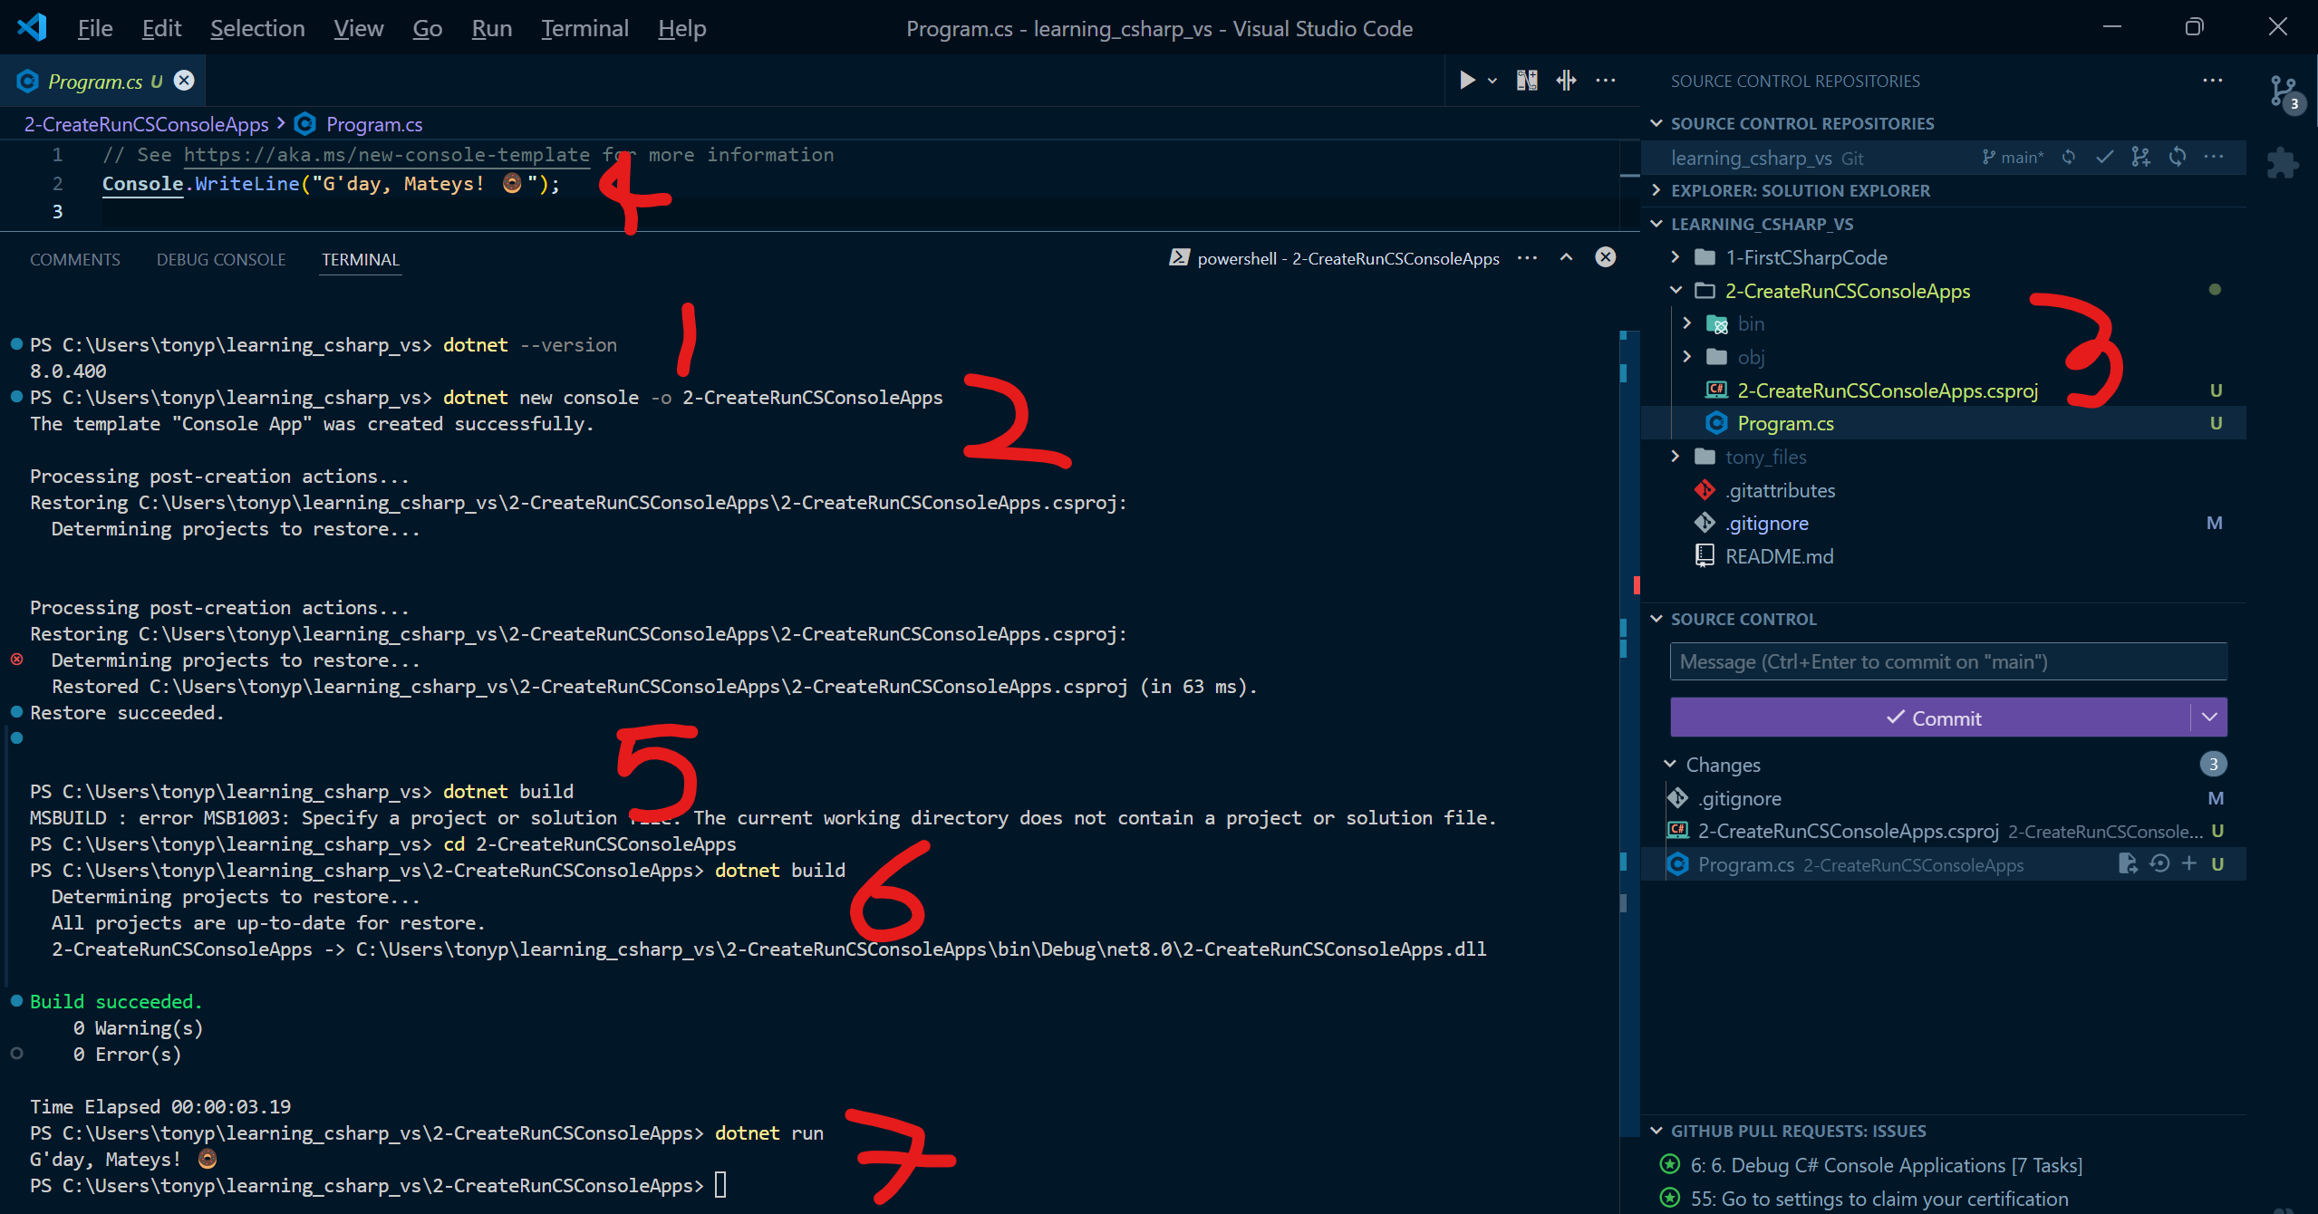
Task: Commit with the checkmark icon in repository row
Action: coord(2105,158)
